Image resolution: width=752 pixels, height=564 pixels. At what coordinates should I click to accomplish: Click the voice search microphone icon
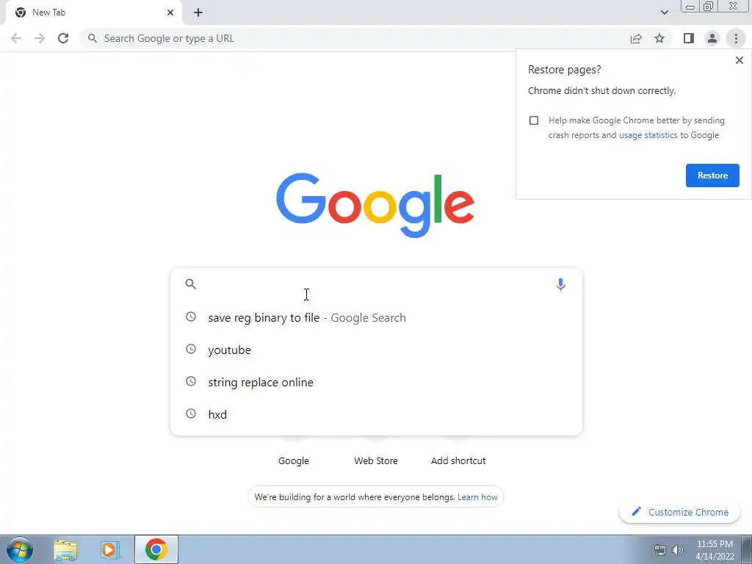(560, 284)
